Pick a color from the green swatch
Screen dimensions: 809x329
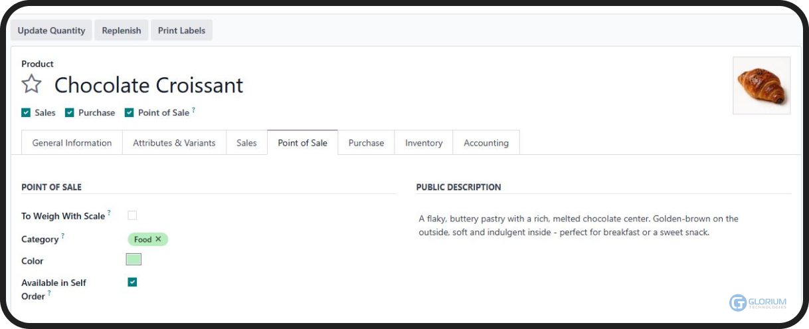[134, 260]
